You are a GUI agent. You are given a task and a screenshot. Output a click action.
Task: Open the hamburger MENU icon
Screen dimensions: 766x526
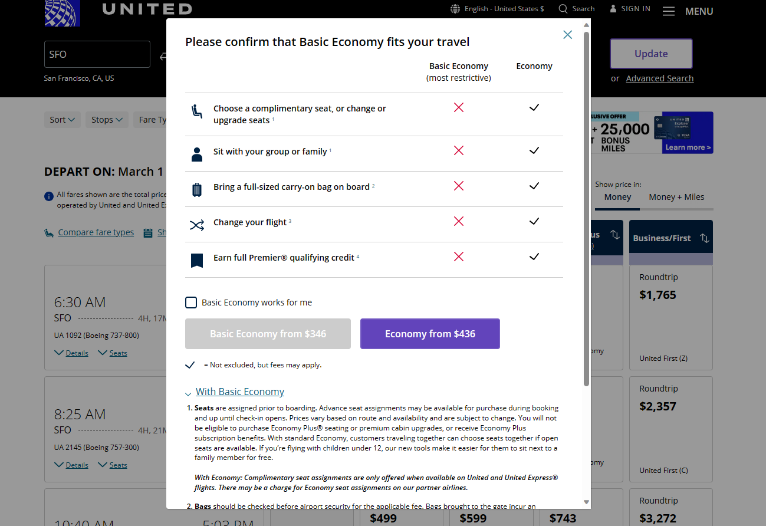coord(668,11)
